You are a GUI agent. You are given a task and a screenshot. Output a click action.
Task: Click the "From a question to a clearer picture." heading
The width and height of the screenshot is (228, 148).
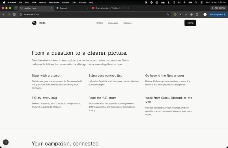[79, 53]
